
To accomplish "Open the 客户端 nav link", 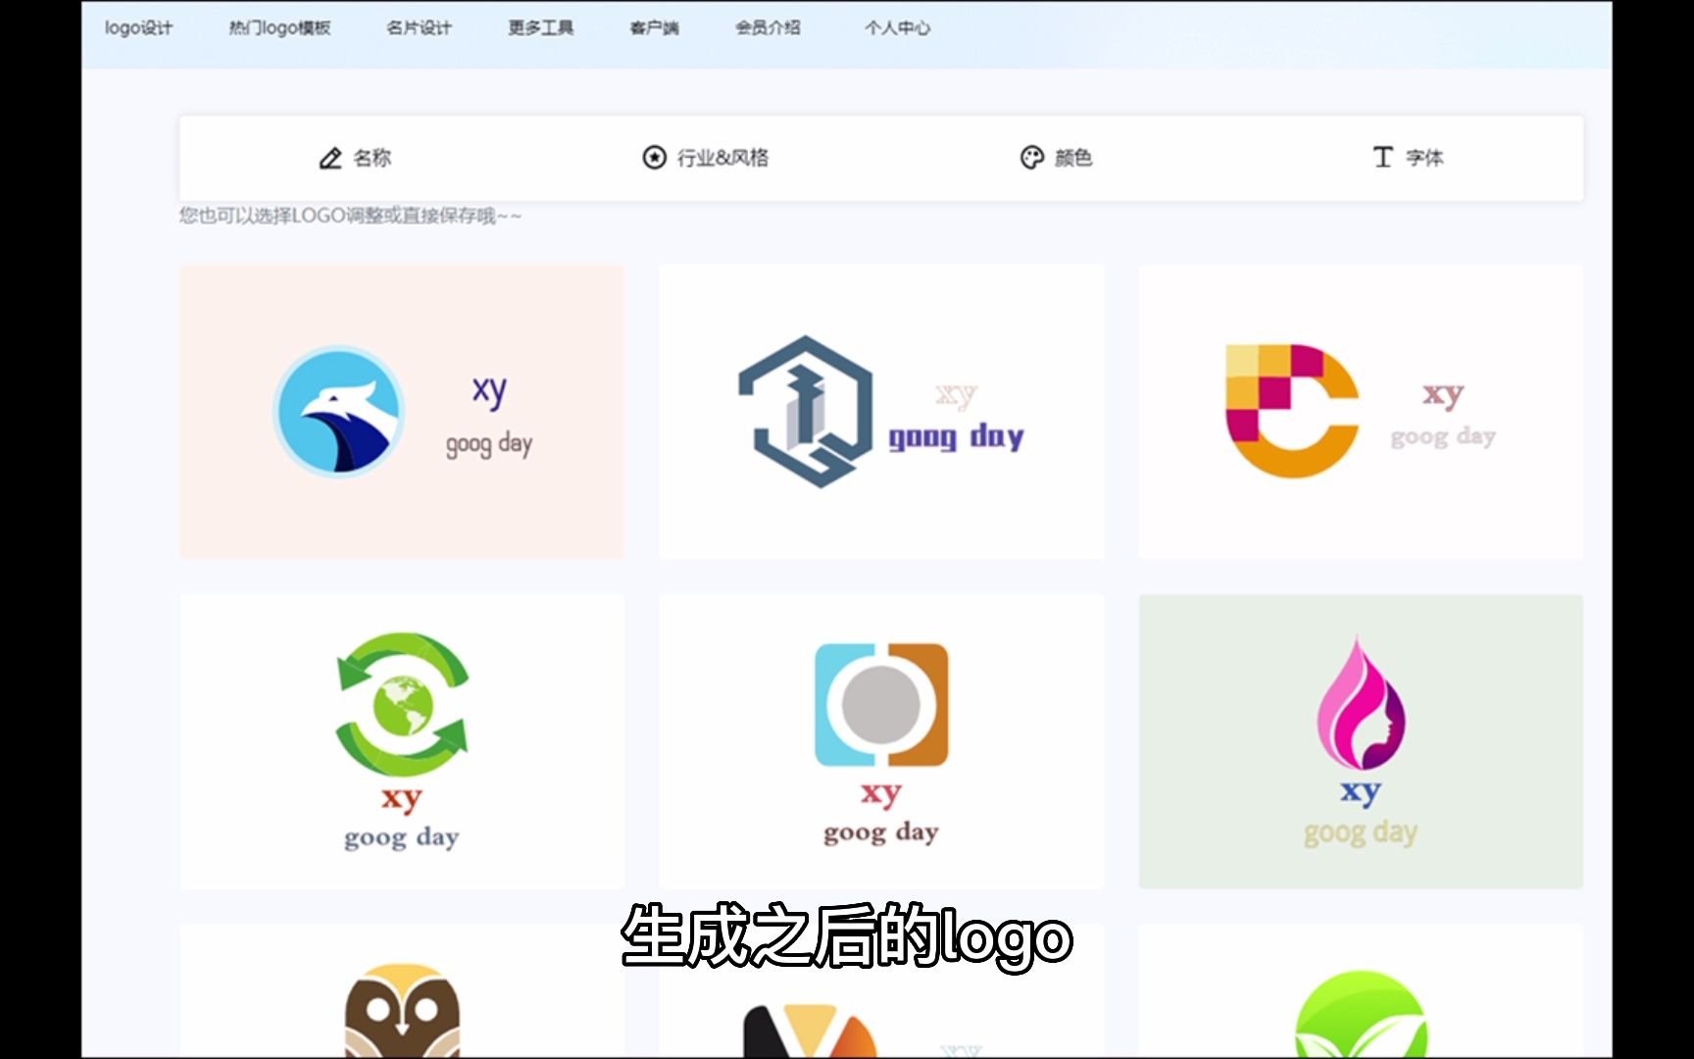I will click(654, 27).
